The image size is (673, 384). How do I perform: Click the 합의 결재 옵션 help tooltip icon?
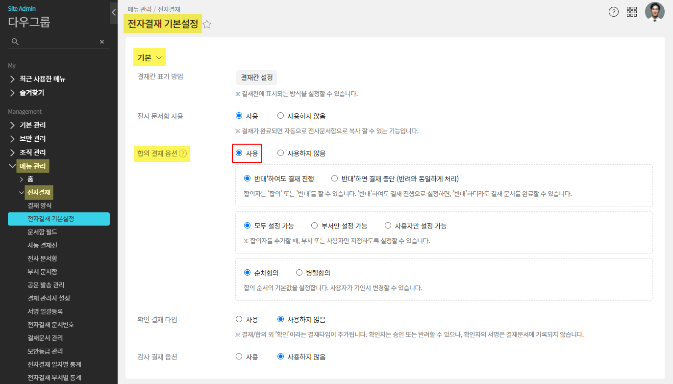(x=183, y=154)
